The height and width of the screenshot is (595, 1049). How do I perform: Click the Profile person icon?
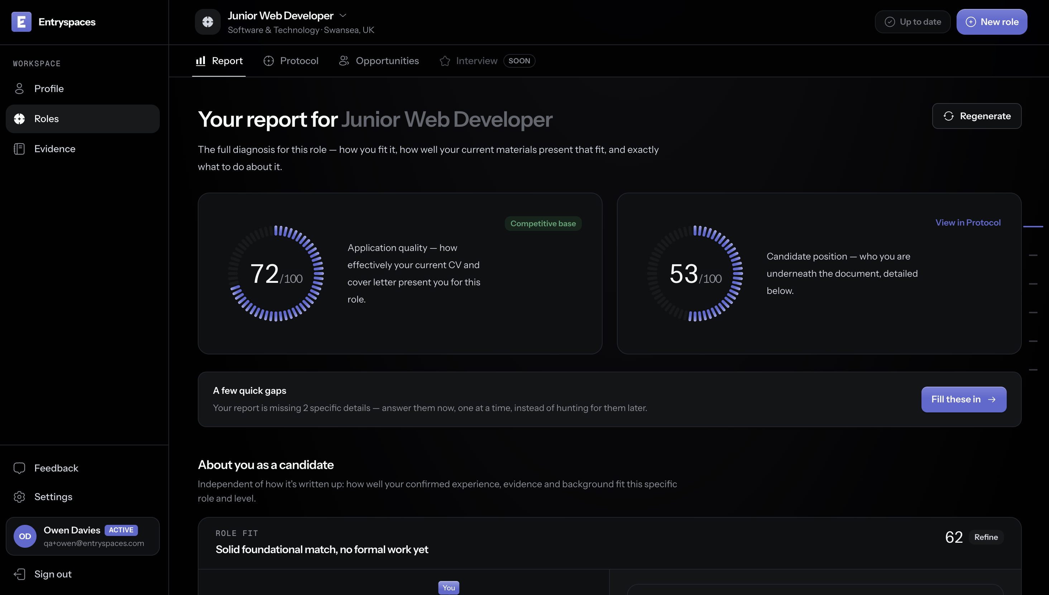(x=19, y=89)
